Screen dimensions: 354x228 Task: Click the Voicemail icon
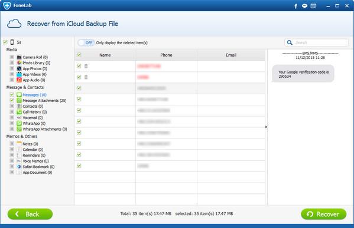click(x=19, y=118)
